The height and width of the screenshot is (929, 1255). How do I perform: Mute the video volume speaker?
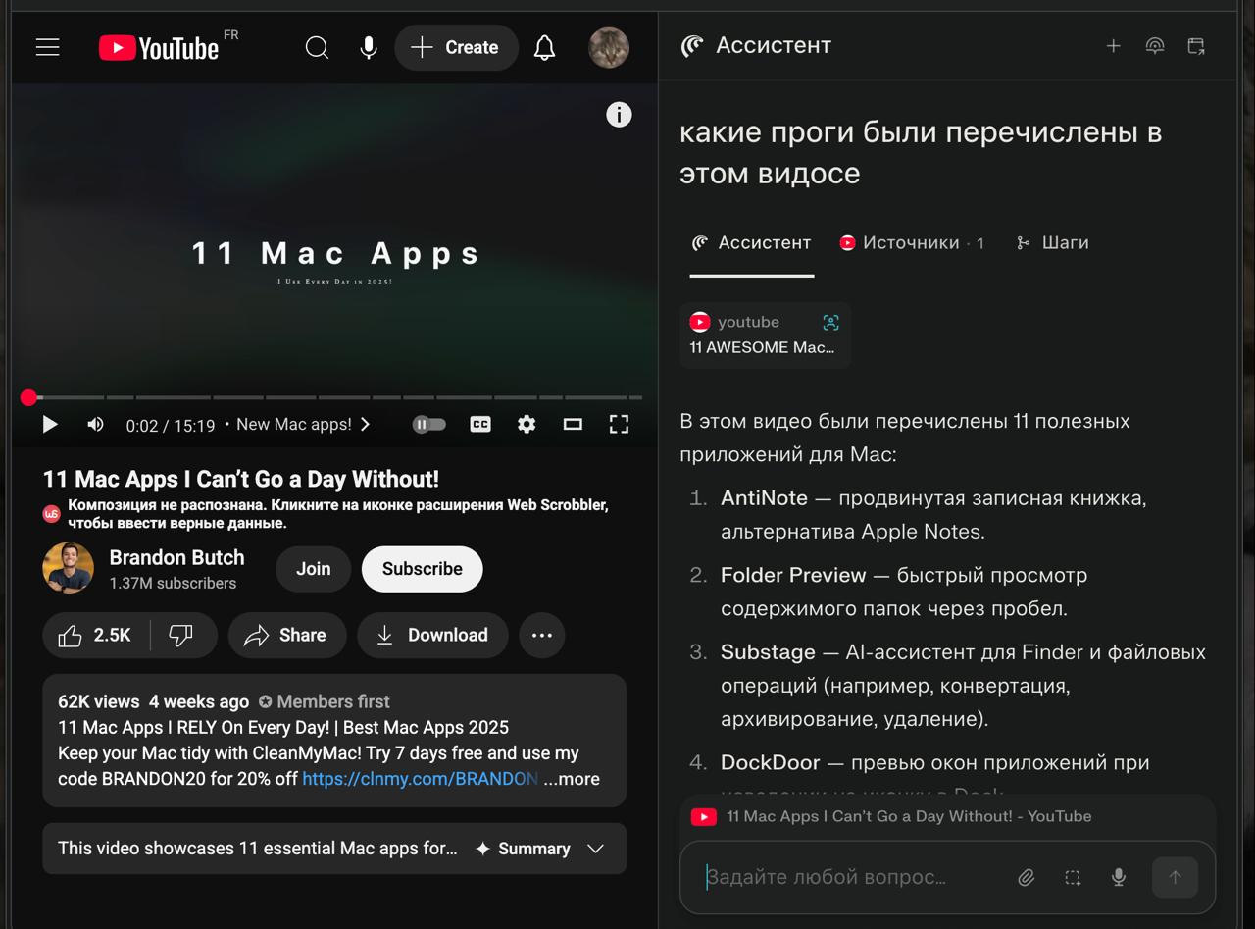(95, 424)
